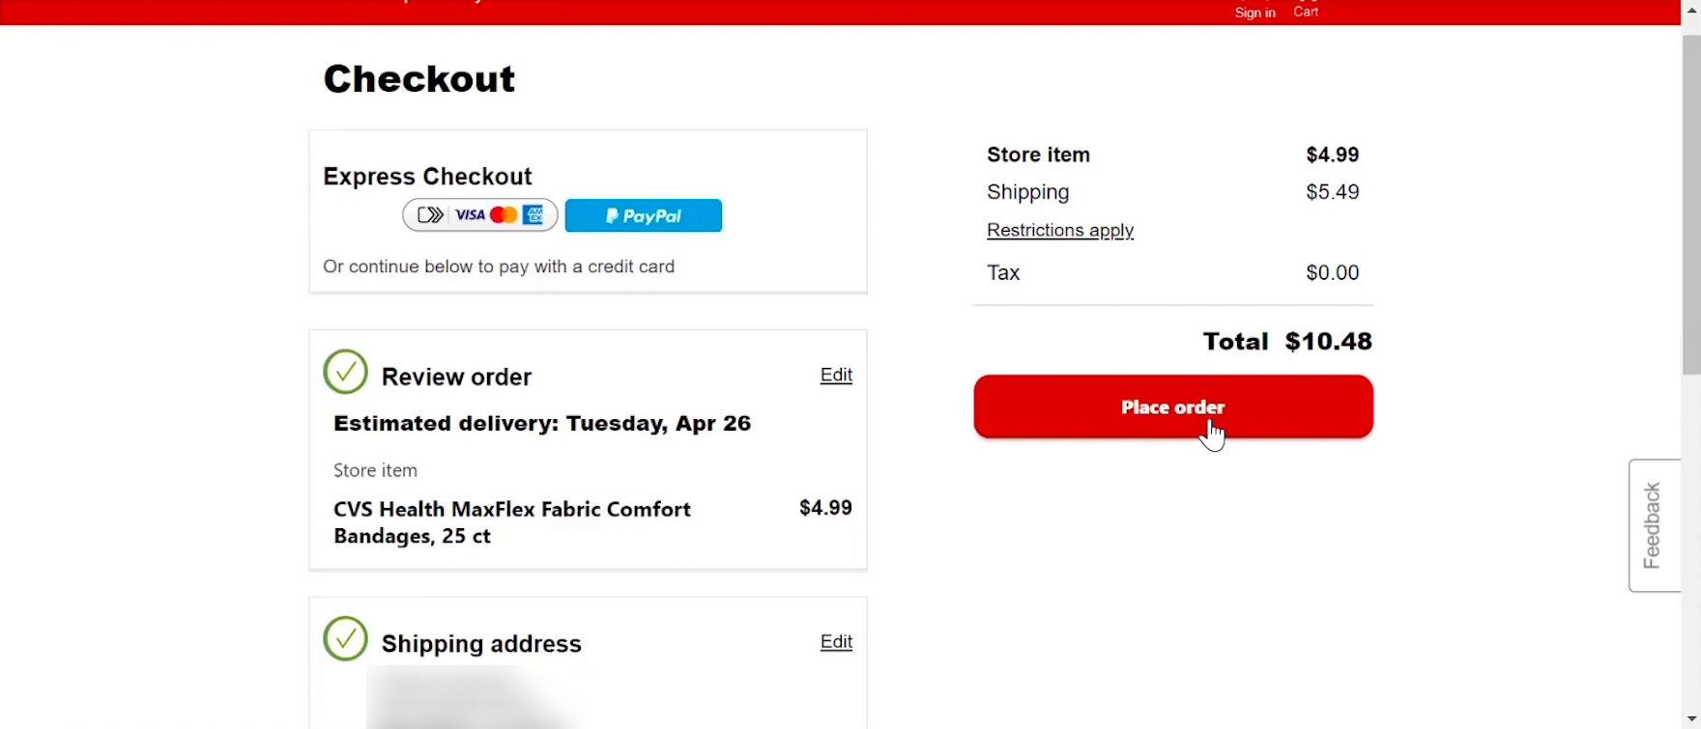This screenshot has width=1701, height=729.
Task: Click the scrollbar up arrow
Action: [x=1691, y=8]
